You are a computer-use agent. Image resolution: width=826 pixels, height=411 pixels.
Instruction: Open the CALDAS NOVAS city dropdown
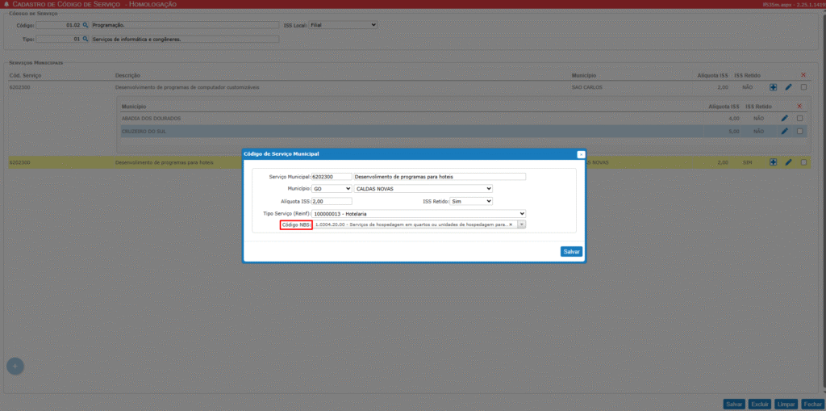coord(423,189)
